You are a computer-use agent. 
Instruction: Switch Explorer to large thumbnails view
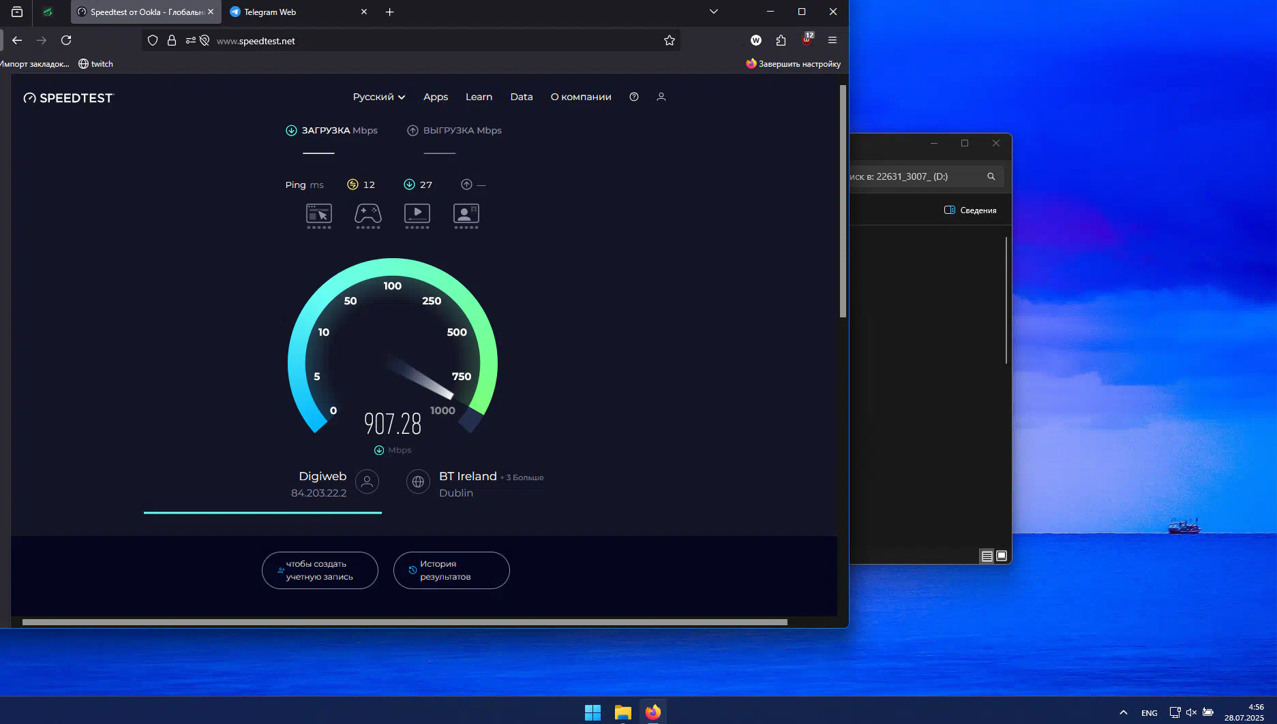point(1002,556)
